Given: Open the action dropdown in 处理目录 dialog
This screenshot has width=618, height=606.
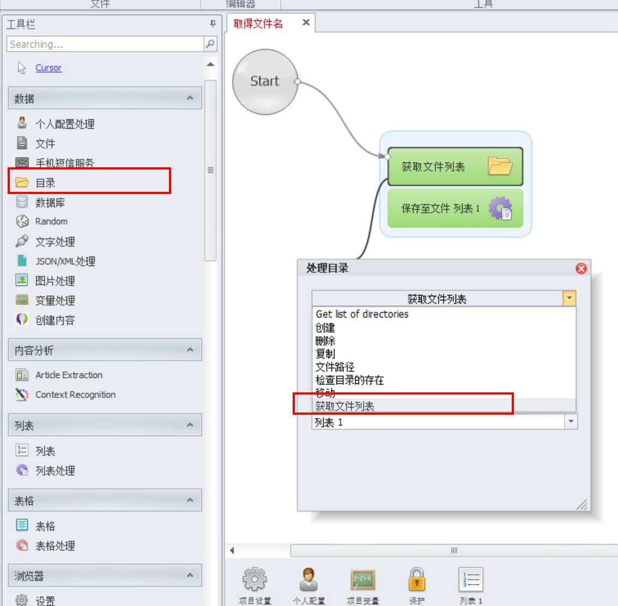Looking at the screenshot, I should click(569, 298).
